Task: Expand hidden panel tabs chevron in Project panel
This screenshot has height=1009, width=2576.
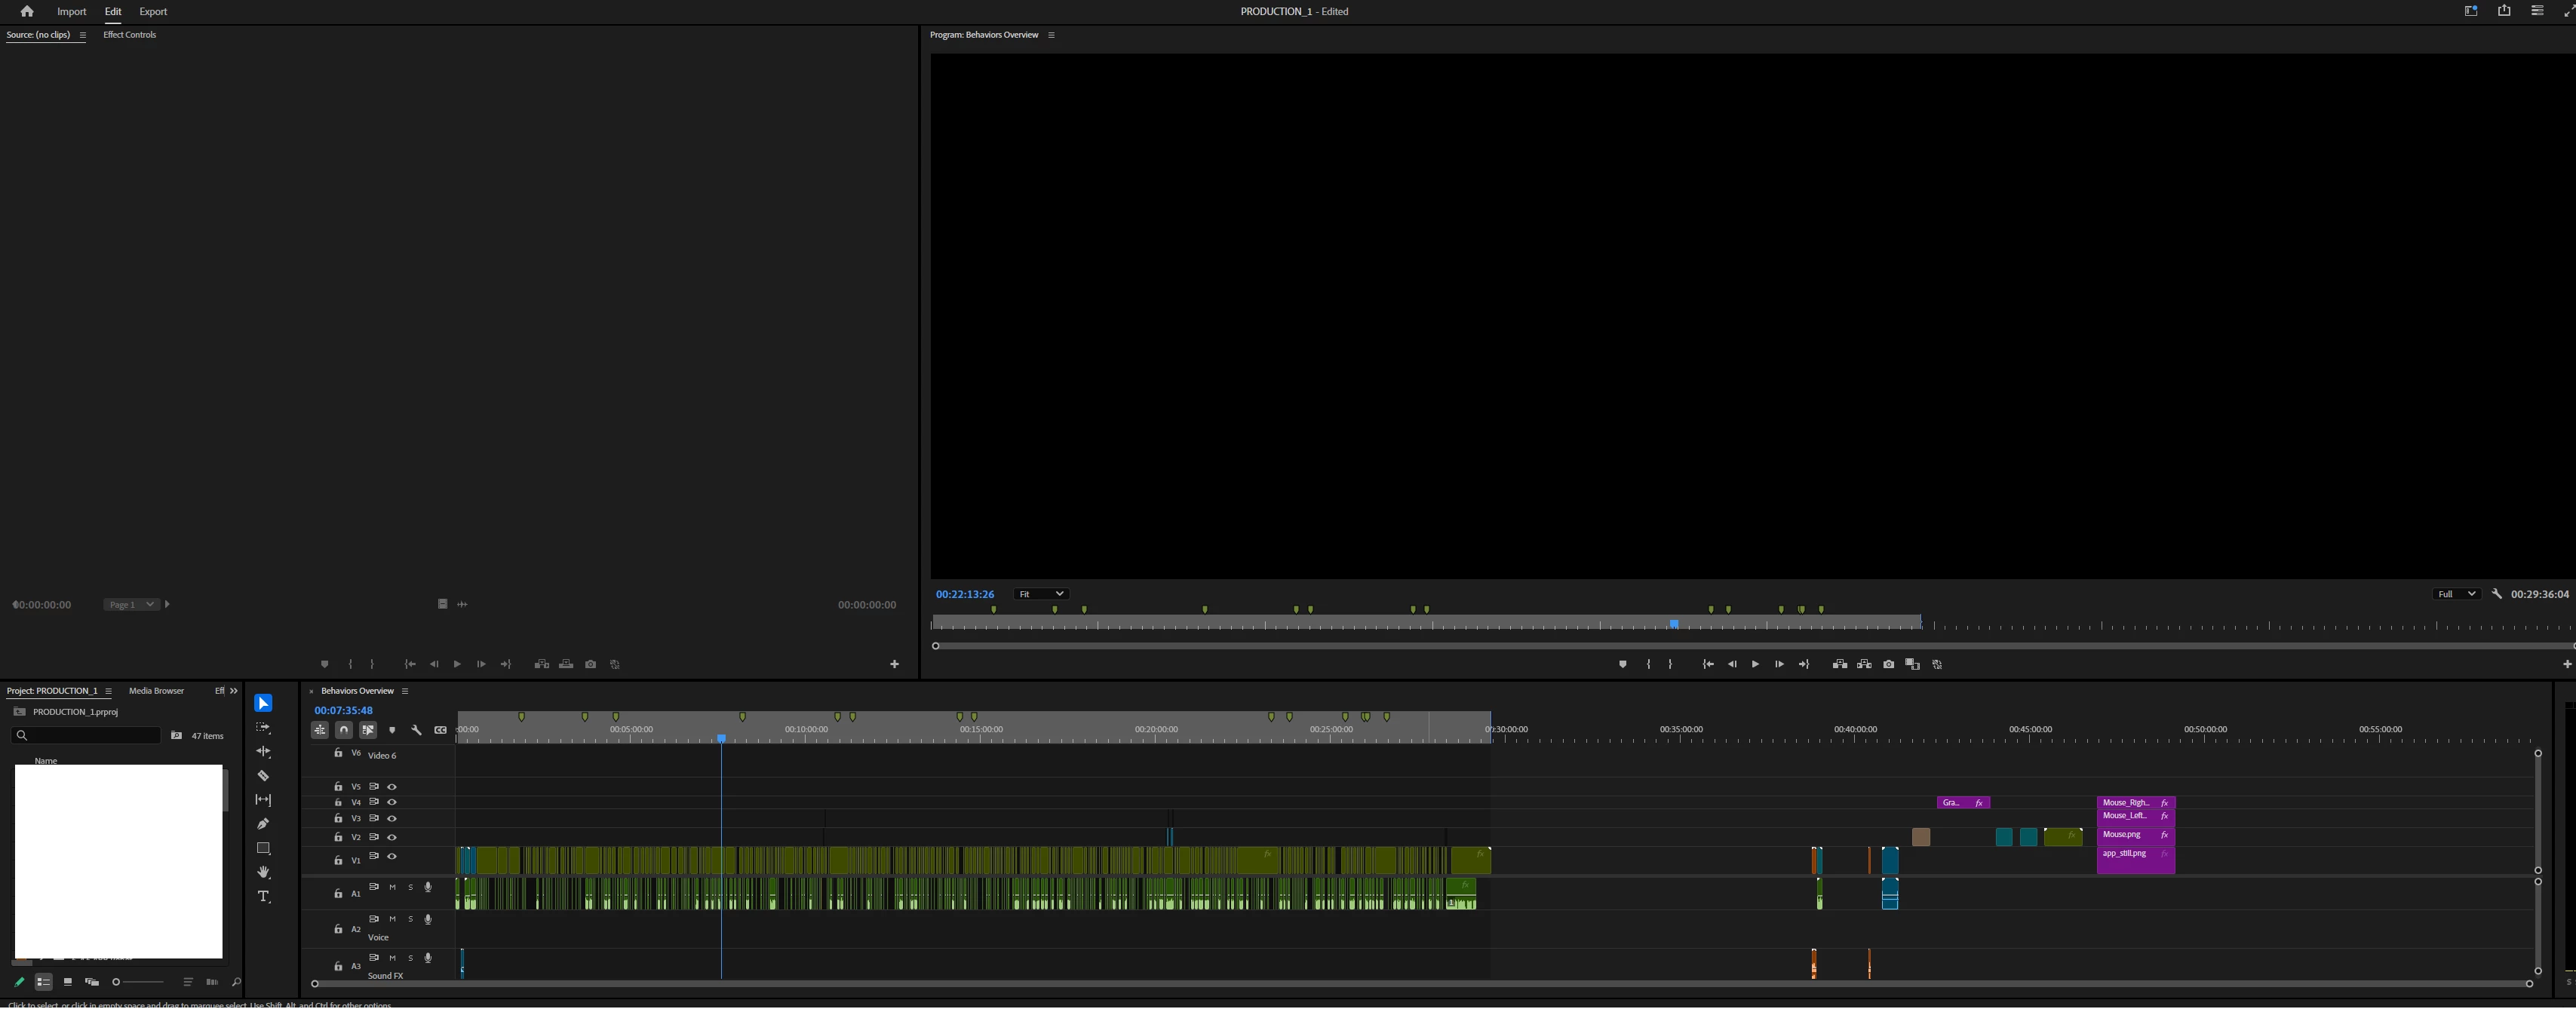Action: tap(234, 691)
